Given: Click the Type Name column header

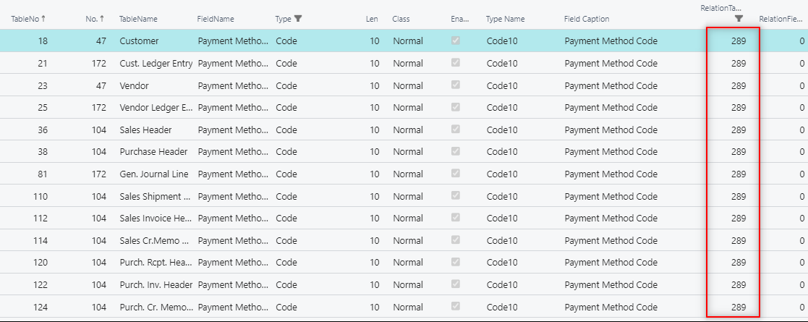Looking at the screenshot, I should 506,19.
